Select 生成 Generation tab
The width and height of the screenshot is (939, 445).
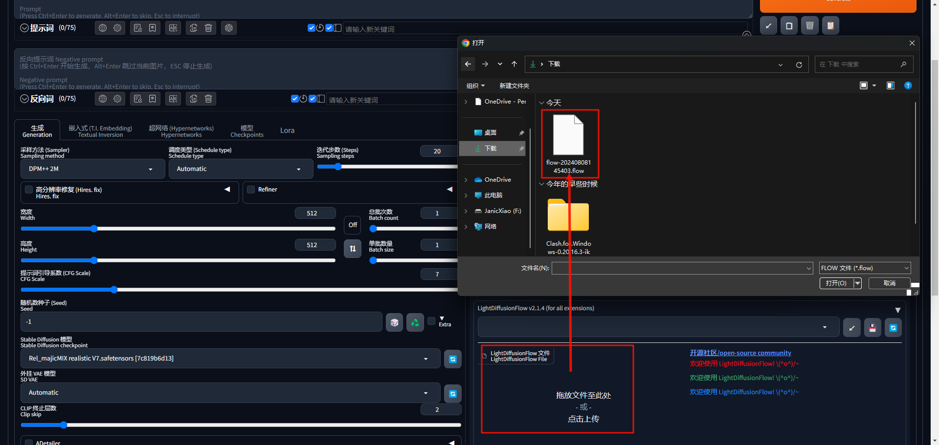point(37,131)
